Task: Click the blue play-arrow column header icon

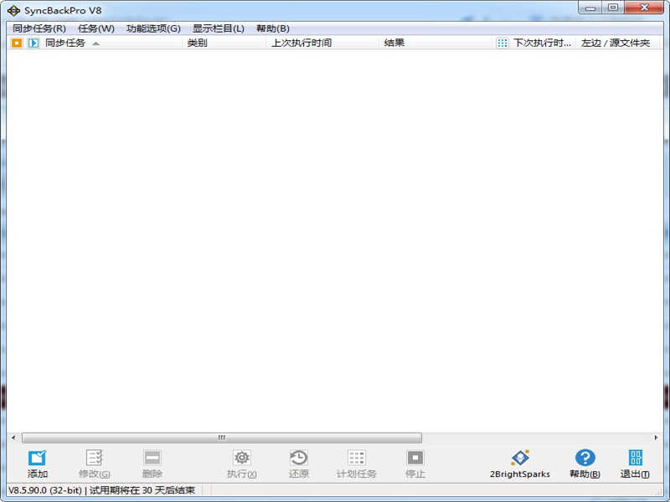Action: pos(33,43)
